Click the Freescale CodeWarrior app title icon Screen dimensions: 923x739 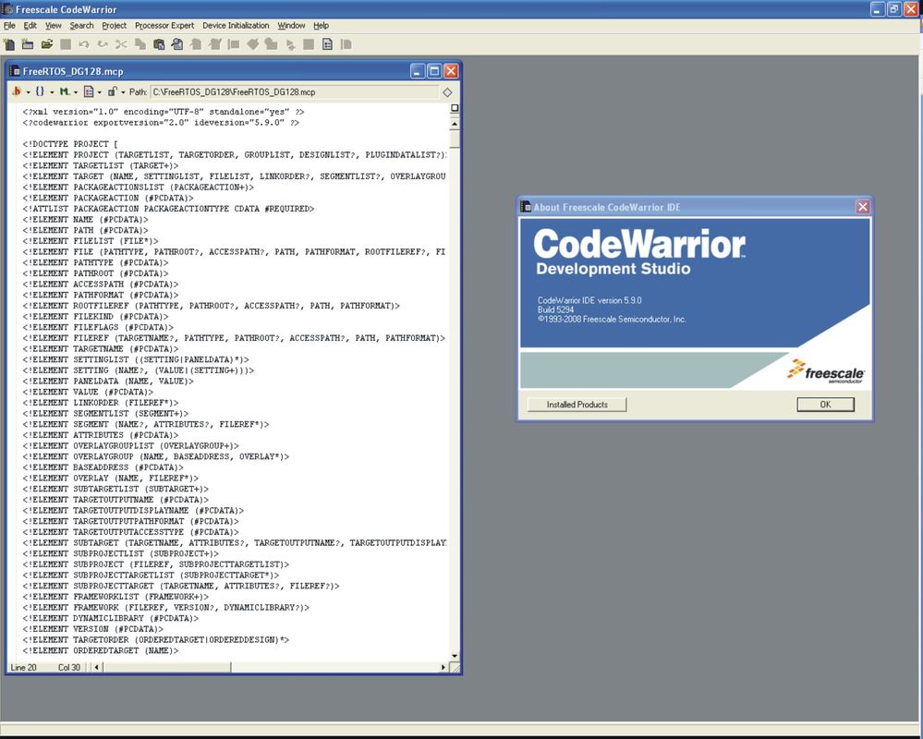[x=7, y=9]
